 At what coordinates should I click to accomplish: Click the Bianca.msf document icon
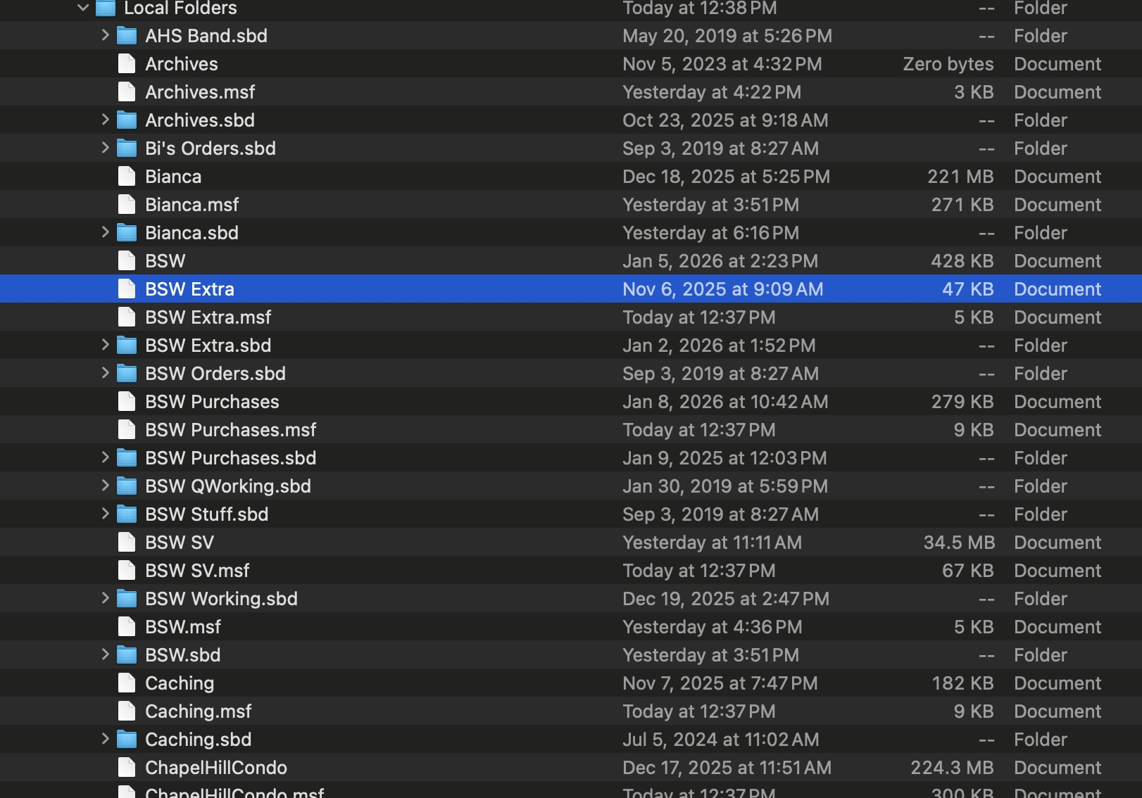coord(127,205)
